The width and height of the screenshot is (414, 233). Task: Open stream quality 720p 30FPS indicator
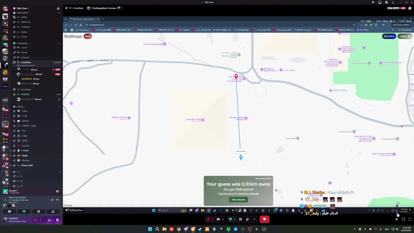(x=393, y=8)
